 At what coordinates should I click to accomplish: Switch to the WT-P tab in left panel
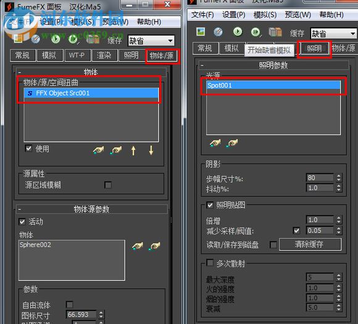click(x=77, y=56)
